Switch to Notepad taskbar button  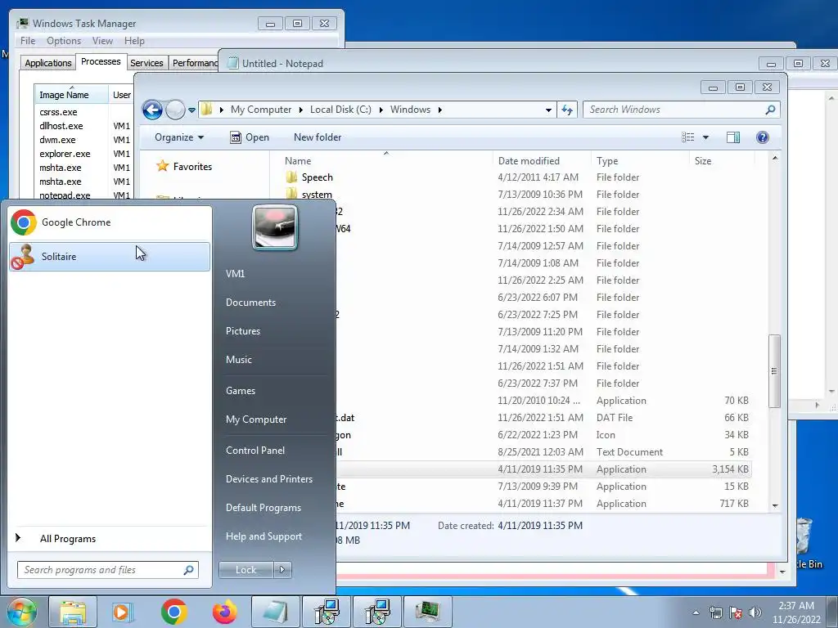click(275, 612)
